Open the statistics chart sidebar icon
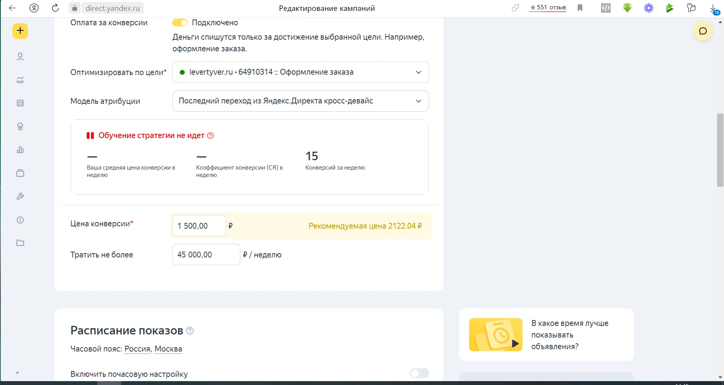This screenshot has height=385, width=724. pyautogui.click(x=20, y=80)
